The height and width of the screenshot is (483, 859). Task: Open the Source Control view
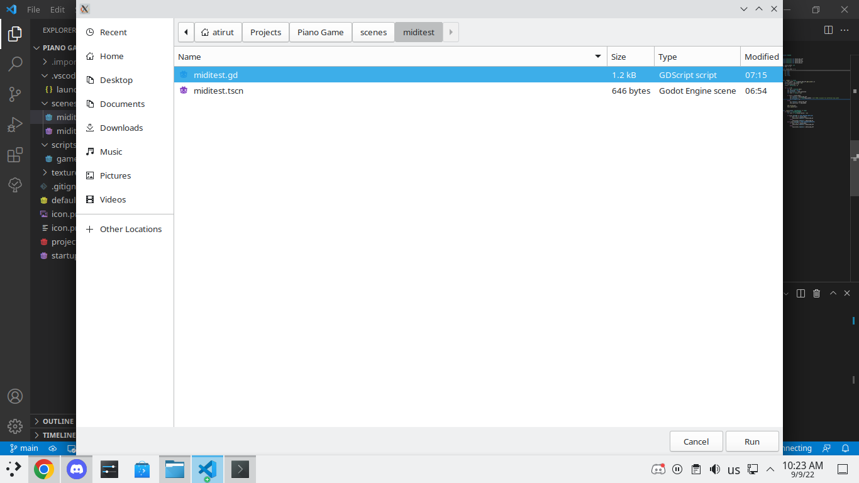[15, 94]
